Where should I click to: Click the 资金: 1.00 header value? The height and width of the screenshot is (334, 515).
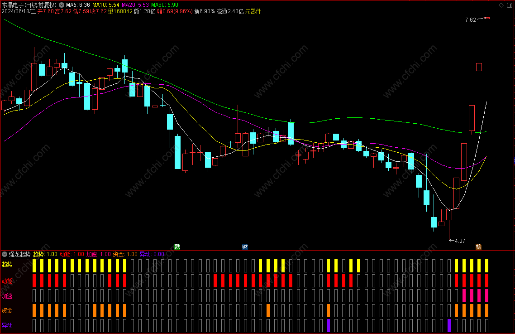pos(125,254)
